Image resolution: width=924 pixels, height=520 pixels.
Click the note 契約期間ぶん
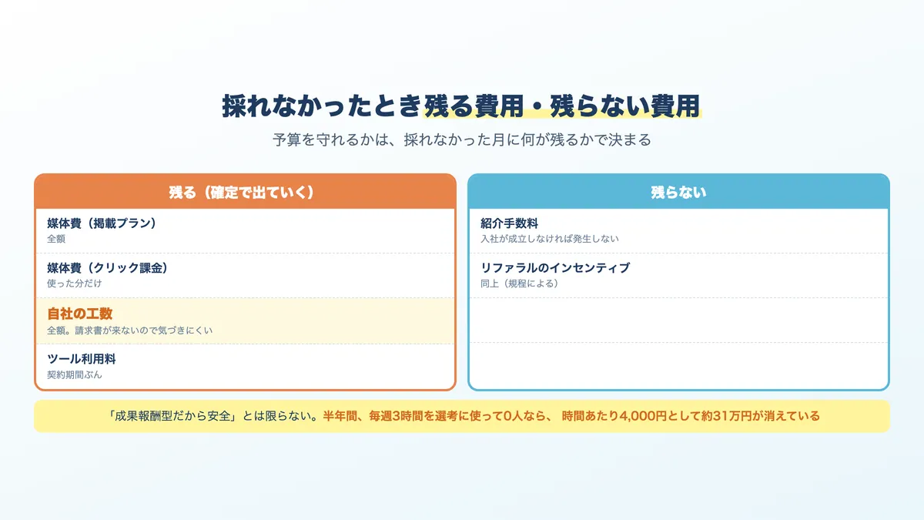click(x=75, y=374)
